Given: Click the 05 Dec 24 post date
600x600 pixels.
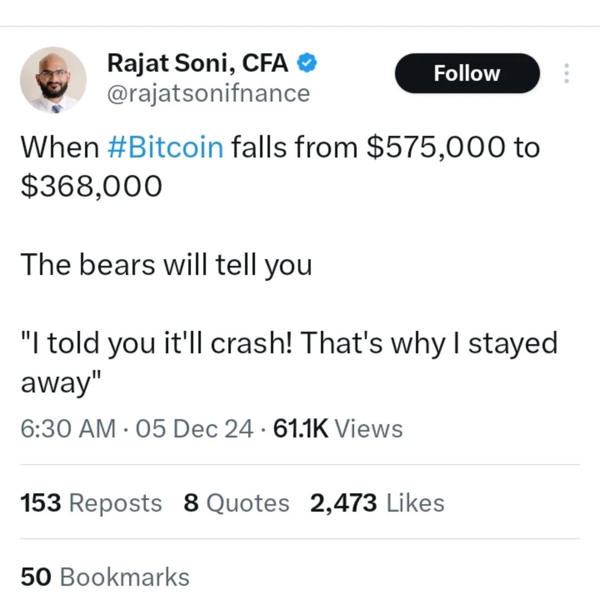Looking at the screenshot, I should (x=194, y=428).
